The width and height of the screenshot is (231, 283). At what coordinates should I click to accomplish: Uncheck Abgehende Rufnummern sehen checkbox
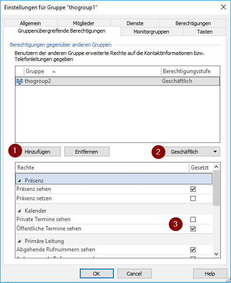click(193, 250)
